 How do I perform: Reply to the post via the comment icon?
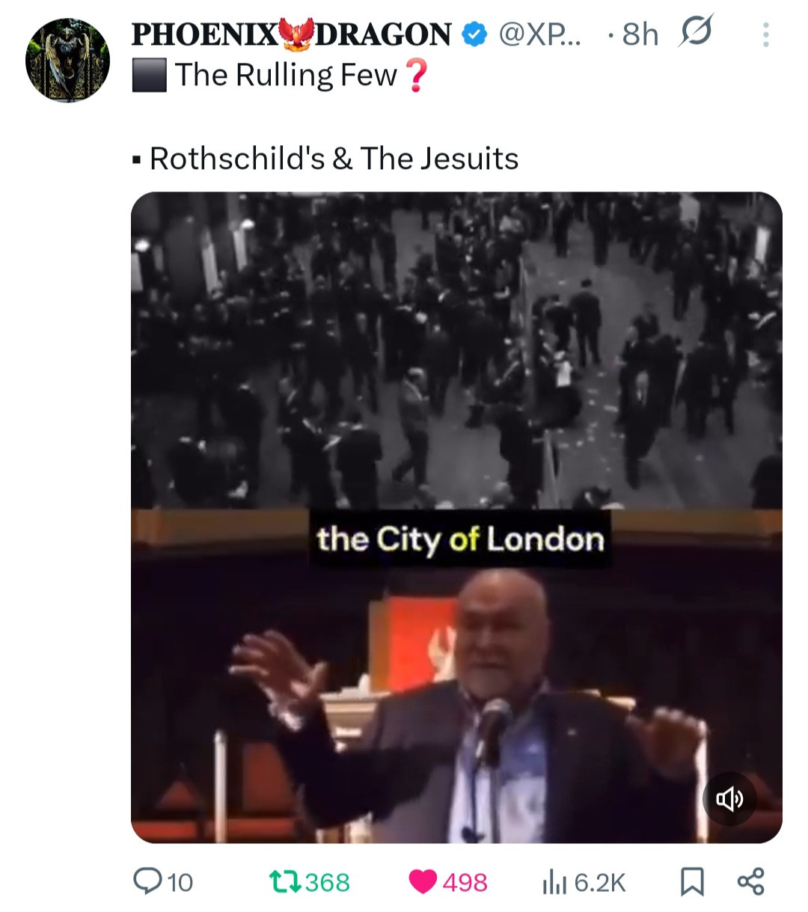(146, 881)
